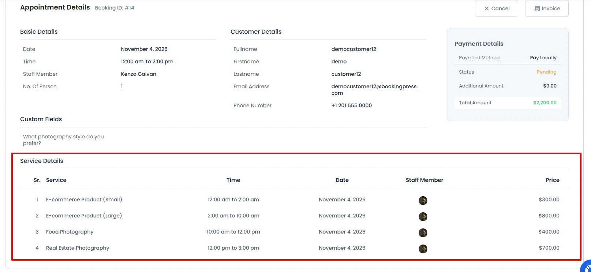This screenshot has width=591, height=272.
Task: Click the Fullname value democustomer12
Action: (354, 49)
